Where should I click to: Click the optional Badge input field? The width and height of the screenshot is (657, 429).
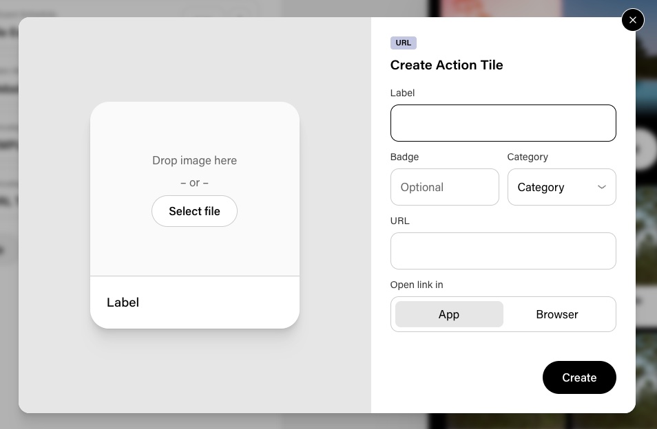444,187
